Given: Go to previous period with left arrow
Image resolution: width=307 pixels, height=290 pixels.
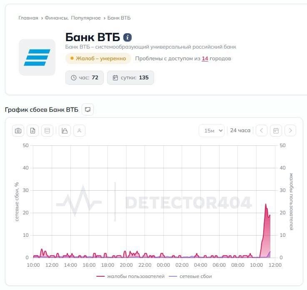Looking at the screenshot, I should (261, 130).
